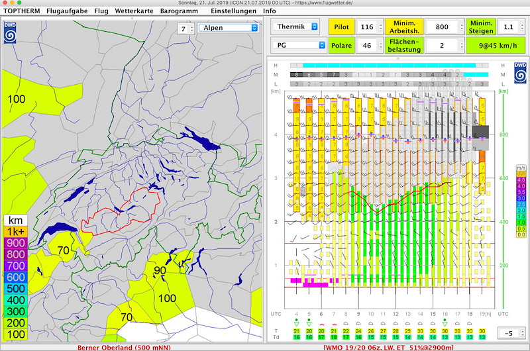Click the Minim. Arbeitsh. field showing 800

click(442, 26)
